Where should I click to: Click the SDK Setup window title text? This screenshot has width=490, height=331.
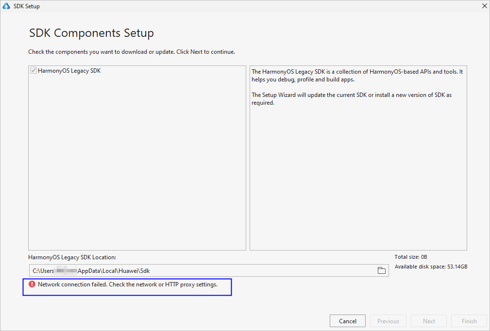pyautogui.click(x=27, y=6)
